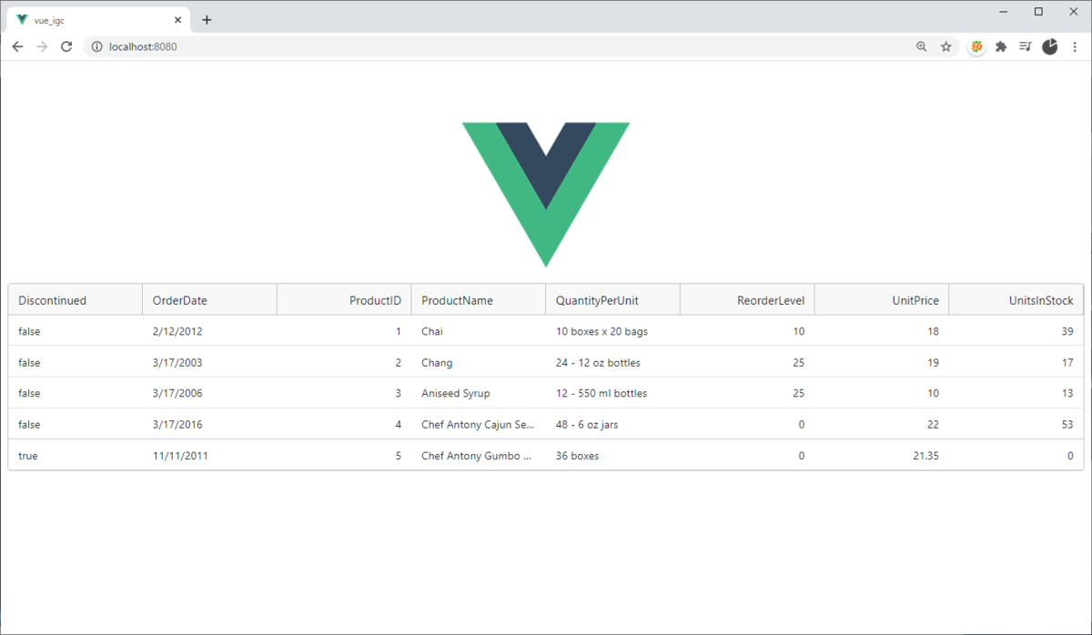The width and height of the screenshot is (1092, 635).
Task: Click the UnitPrice column header
Action: click(x=882, y=300)
